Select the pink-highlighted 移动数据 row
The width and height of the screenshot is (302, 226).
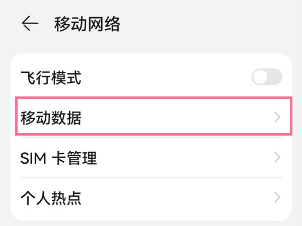[154, 116]
